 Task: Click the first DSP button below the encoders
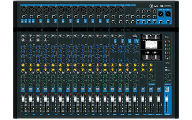[145, 57]
